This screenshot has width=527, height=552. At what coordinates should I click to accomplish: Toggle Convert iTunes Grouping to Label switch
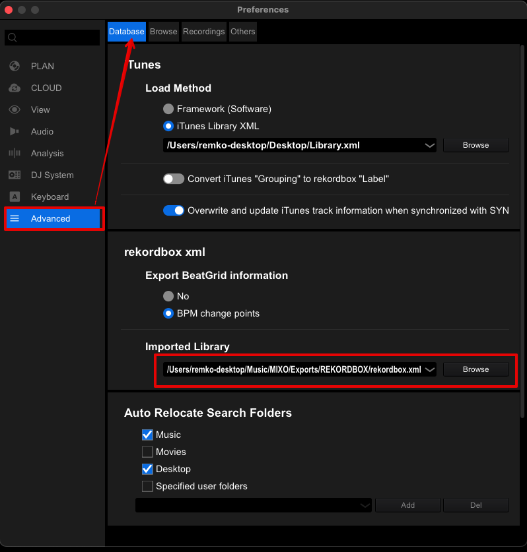click(174, 179)
